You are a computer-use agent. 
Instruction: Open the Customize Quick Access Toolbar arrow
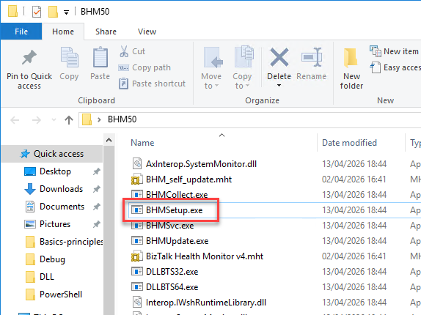(x=66, y=12)
